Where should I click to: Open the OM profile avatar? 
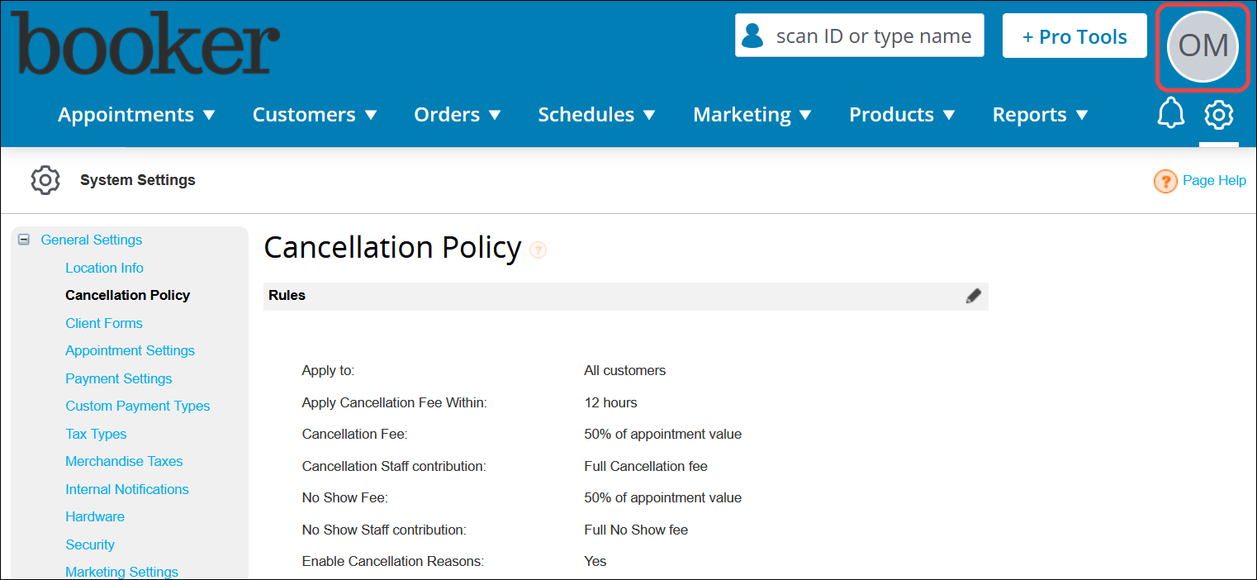click(x=1202, y=46)
